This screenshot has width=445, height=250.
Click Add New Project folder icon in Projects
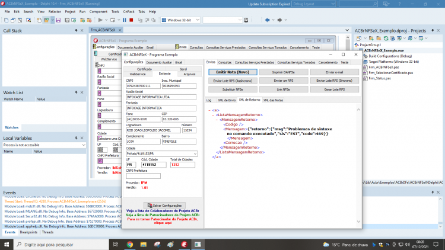click(x=371, y=39)
